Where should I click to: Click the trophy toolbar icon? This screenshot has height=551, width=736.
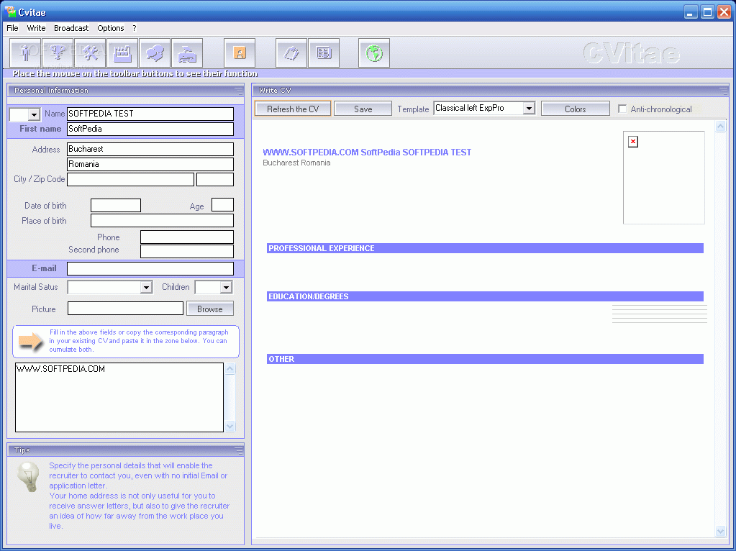58,53
